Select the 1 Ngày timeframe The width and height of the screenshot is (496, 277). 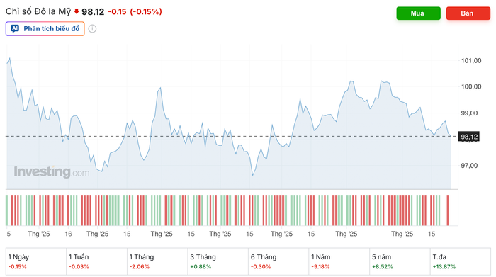pyautogui.click(x=35, y=261)
